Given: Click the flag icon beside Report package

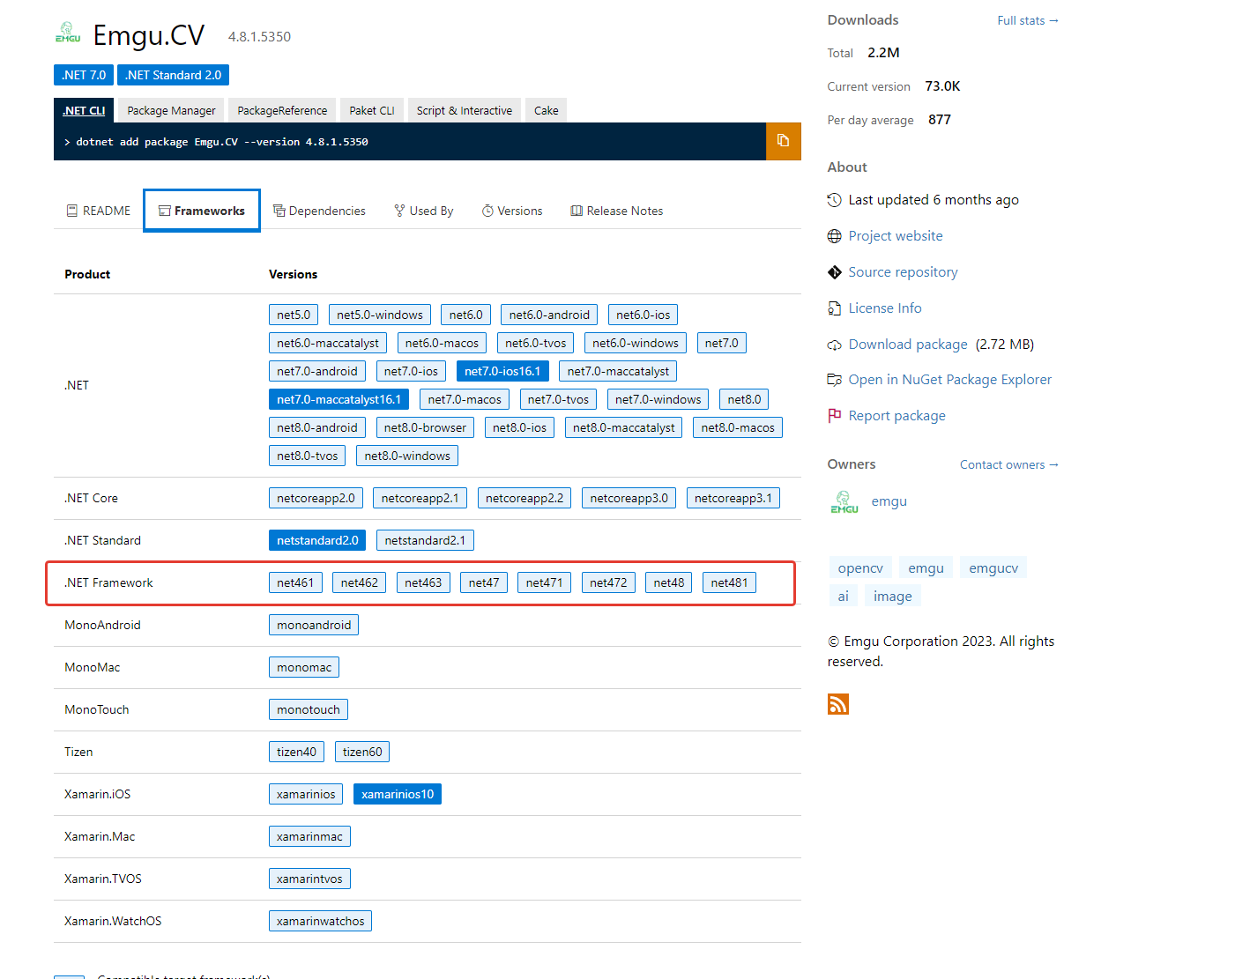Looking at the screenshot, I should [834, 416].
